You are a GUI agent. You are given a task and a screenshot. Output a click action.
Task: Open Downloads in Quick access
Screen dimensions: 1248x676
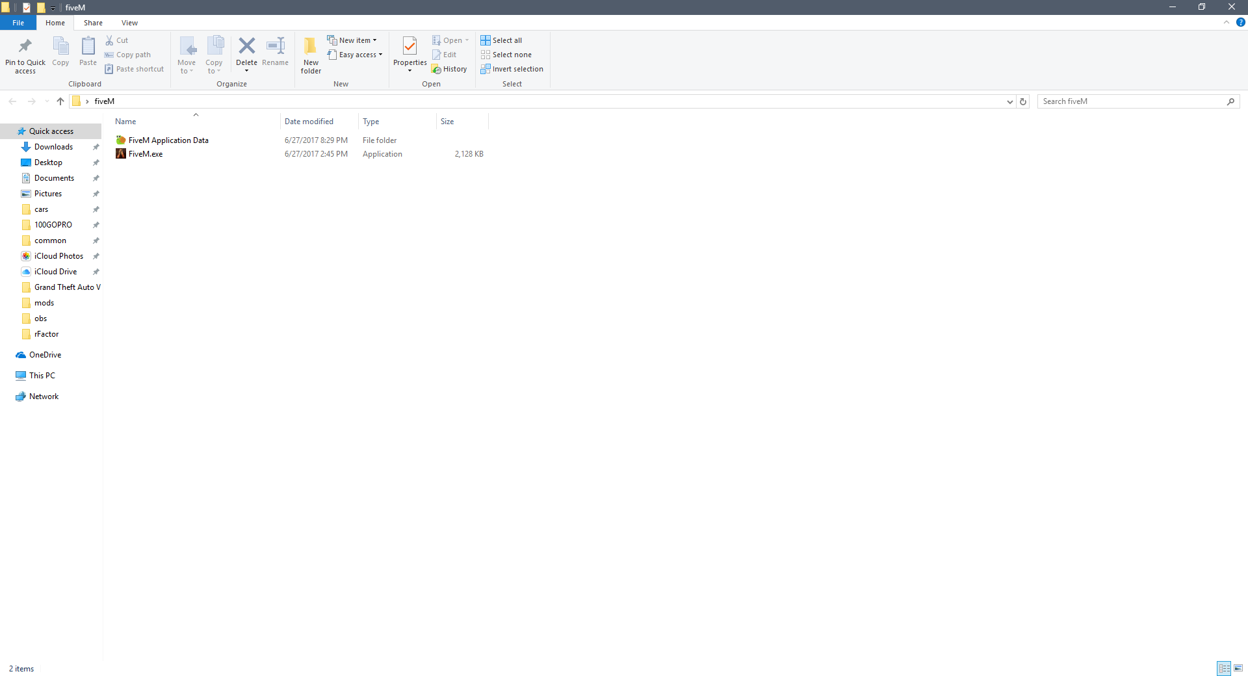point(53,147)
